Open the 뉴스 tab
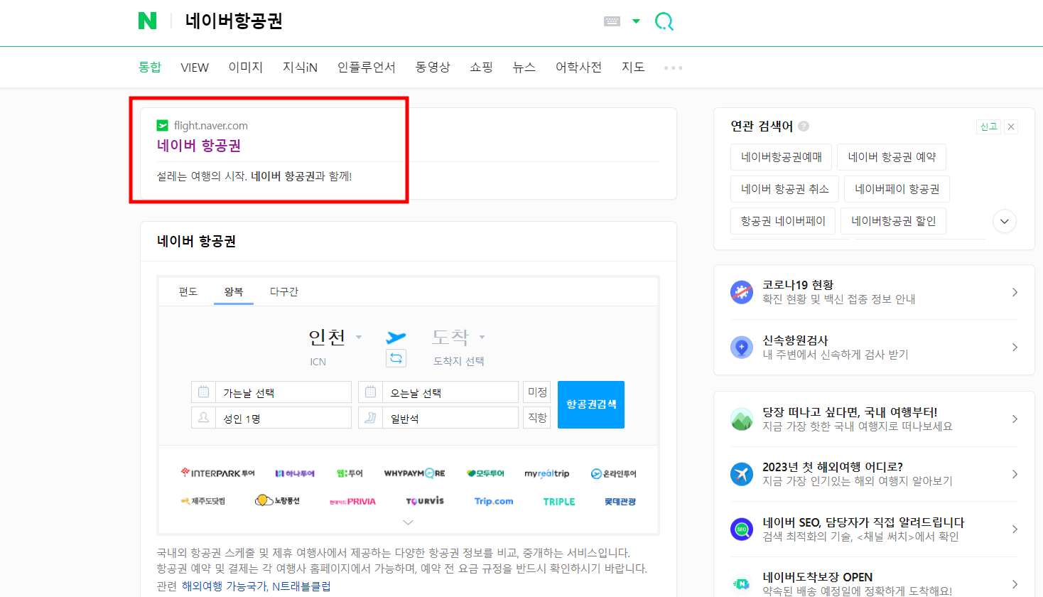 point(524,67)
